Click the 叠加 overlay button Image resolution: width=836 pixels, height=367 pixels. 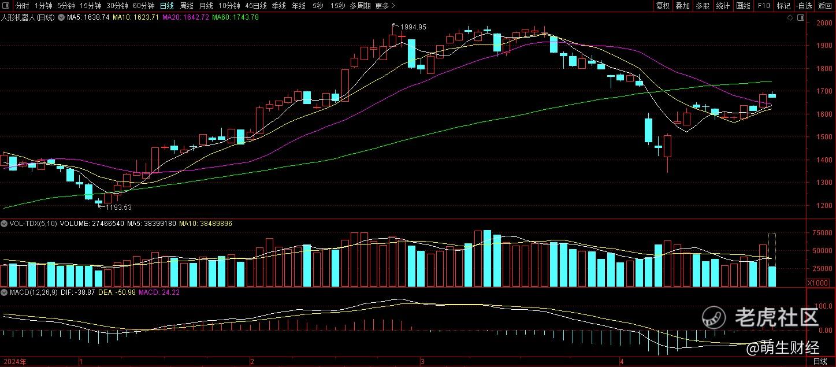coord(682,6)
